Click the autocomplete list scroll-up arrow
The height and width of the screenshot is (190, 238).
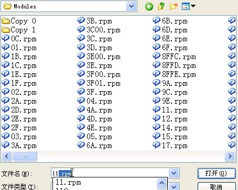click(x=161, y=183)
